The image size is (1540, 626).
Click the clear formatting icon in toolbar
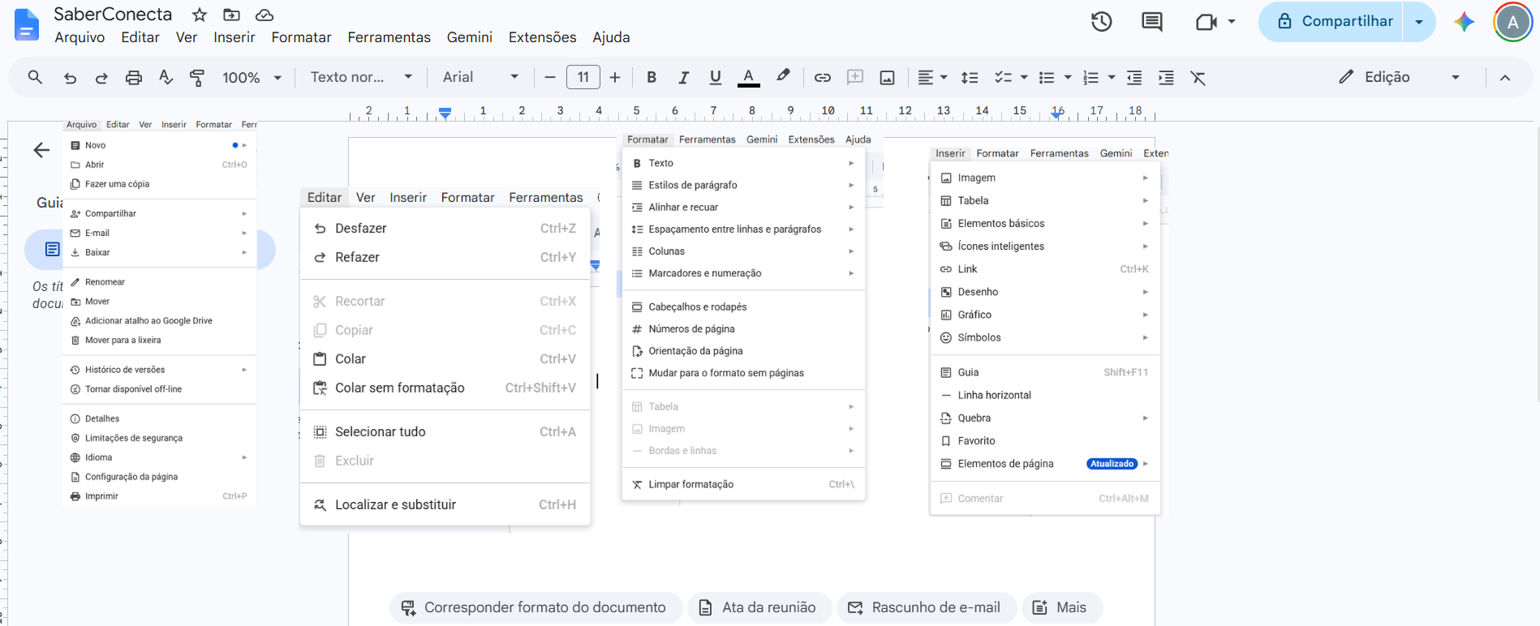[x=1198, y=78]
